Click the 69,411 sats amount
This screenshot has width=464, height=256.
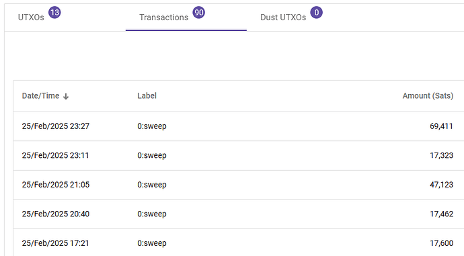(441, 126)
